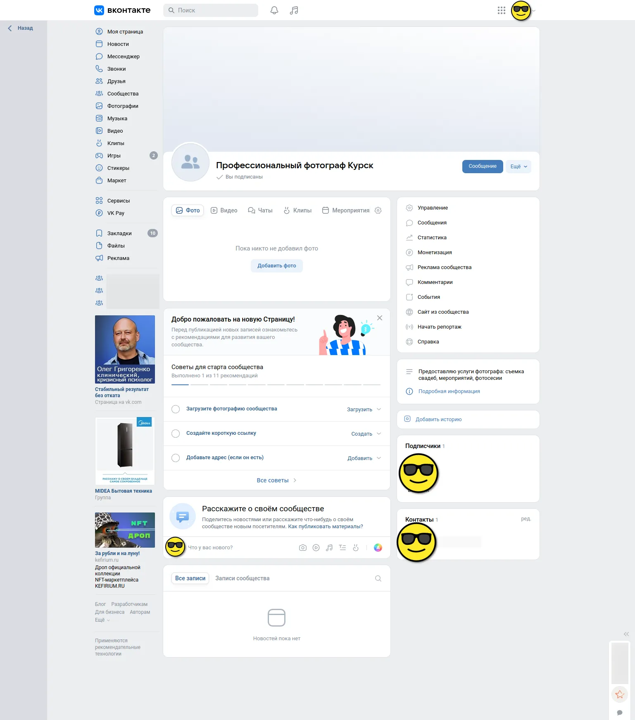Tick circle for Загрузите фотографию сообщества
Viewport: 635px width, 720px height.
(176, 409)
